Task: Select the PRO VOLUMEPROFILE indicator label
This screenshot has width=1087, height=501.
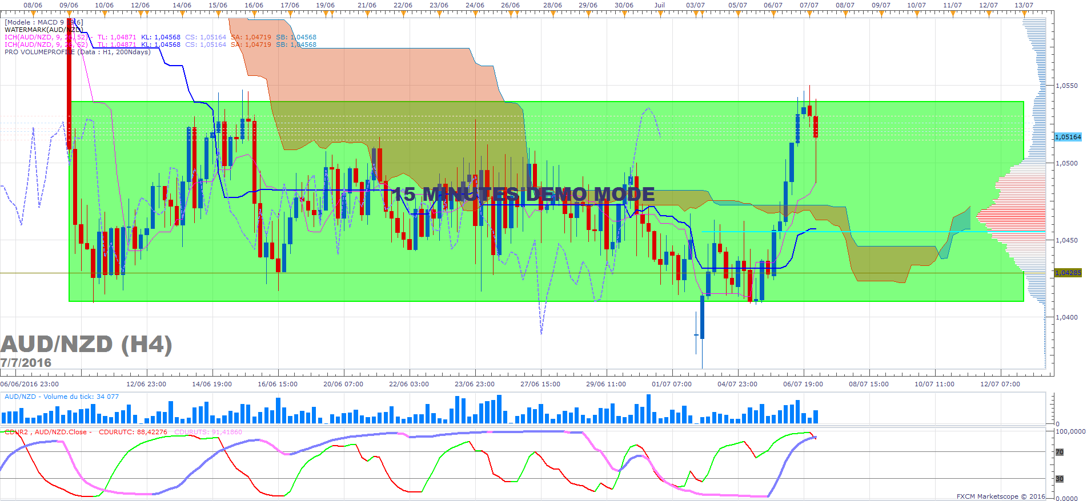Action: pos(78,52)
